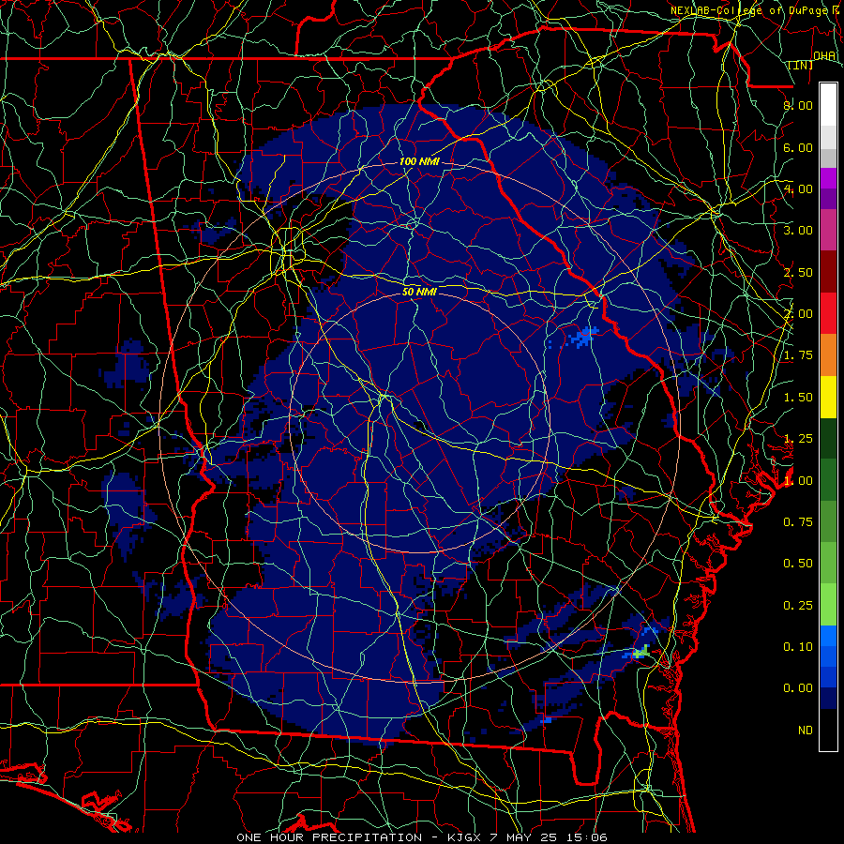The image size is (844, 844).
Task: Select the black ND legend swatch
Action: 828,730
